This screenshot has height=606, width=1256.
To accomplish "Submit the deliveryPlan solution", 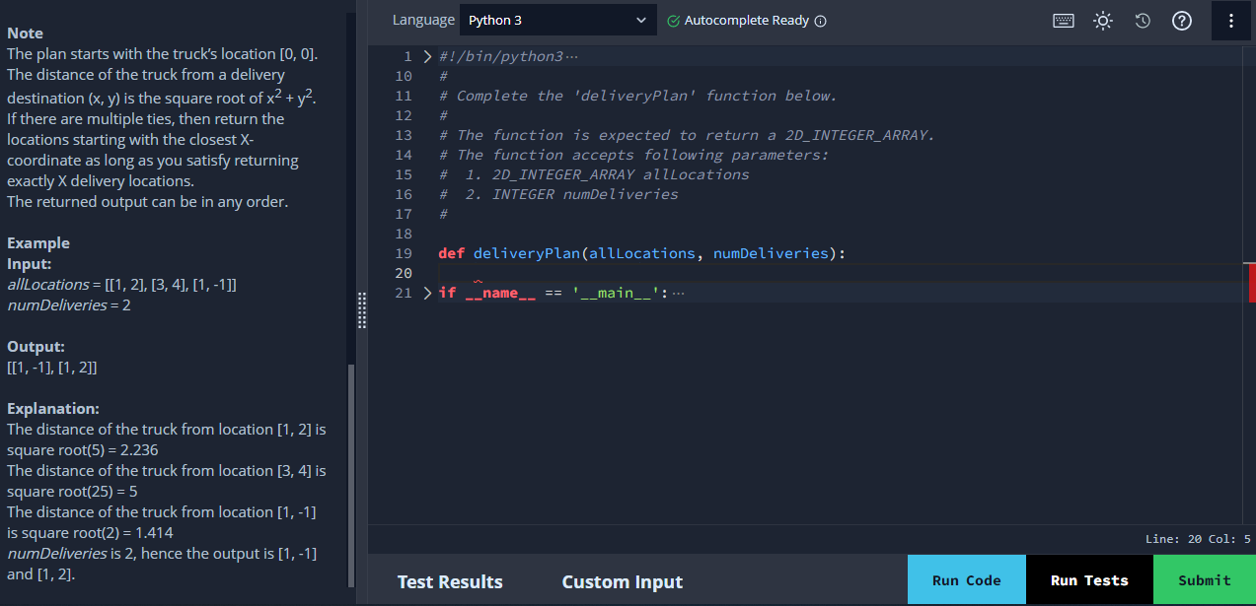I will (x=1205, y=580).
